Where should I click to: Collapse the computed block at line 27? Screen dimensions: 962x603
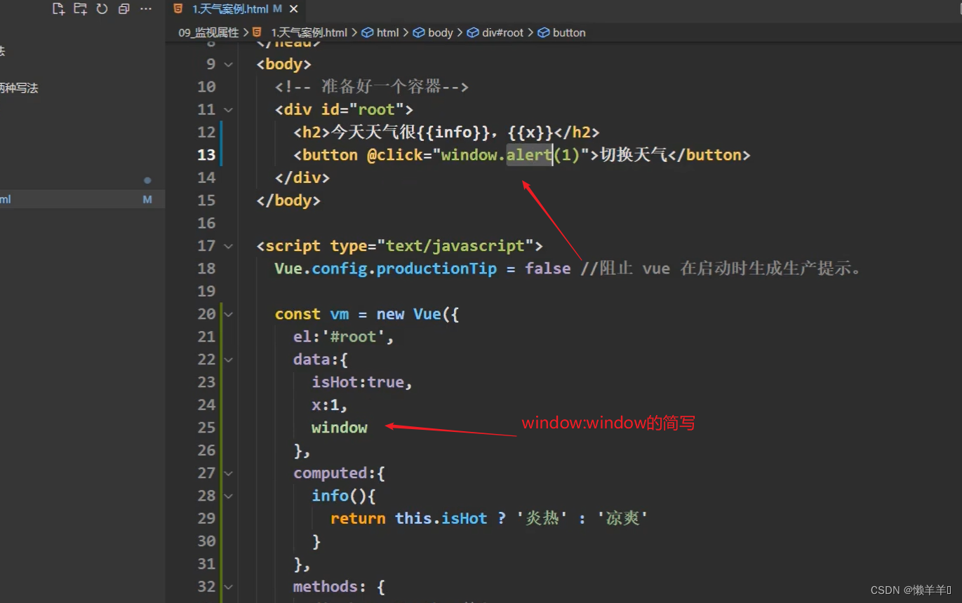click(229, 473)
